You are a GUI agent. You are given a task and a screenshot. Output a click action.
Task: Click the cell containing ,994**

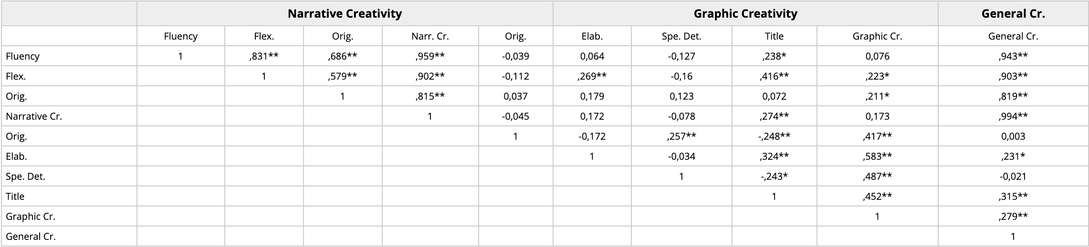click(x=1013, y=116)
